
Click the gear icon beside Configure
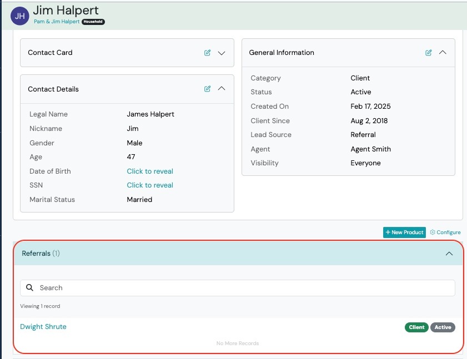tap(433, 232)
